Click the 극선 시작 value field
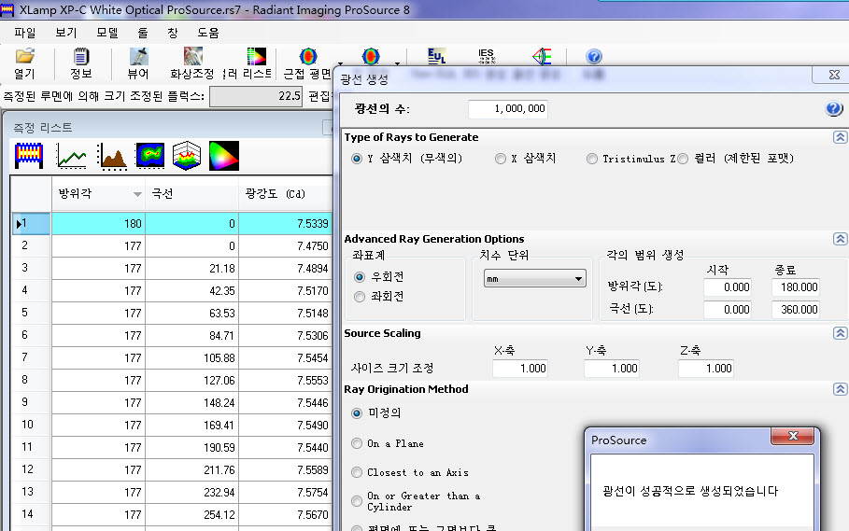 click(728, 309)
